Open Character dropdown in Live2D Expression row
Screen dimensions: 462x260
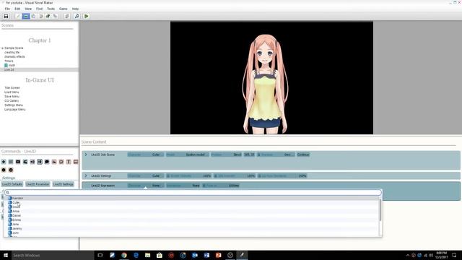pyautogui.click(x=146, y=186)
